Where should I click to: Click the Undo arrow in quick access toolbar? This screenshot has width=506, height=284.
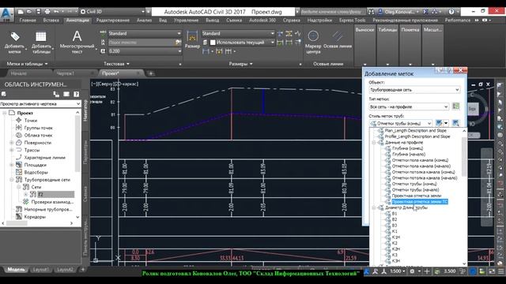coord(56,12)
